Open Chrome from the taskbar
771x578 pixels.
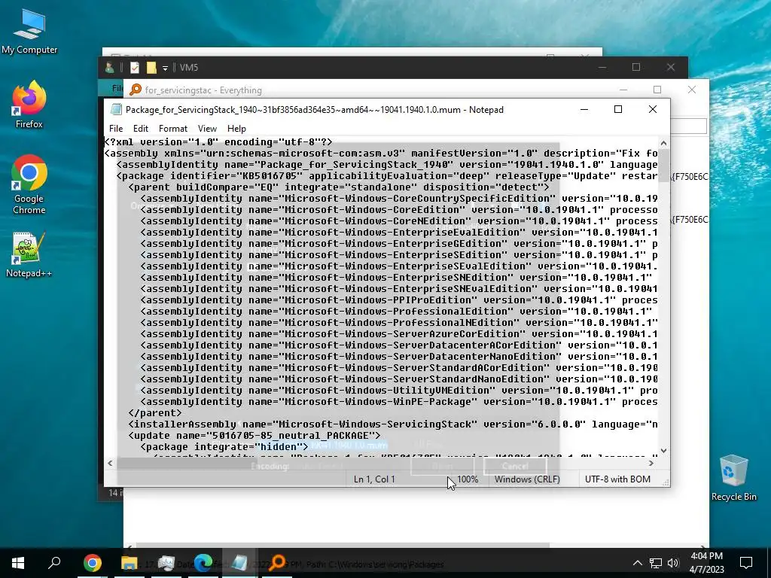pyautogui.click(x=93, y=563)
